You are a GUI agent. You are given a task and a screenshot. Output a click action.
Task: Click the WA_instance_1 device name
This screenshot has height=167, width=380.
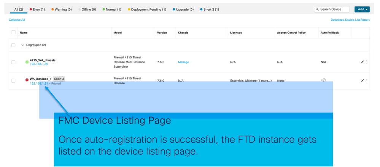coord(40,79)
